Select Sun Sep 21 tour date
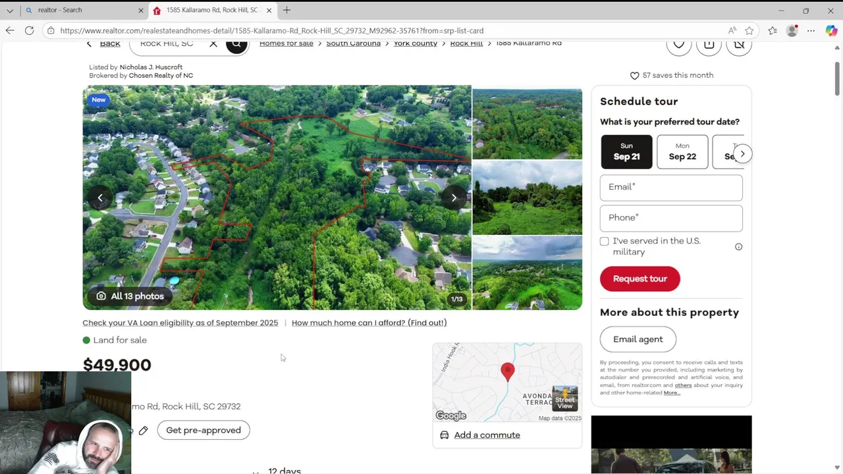Screen dimensions: 843x474 click(x=626, y=151)
